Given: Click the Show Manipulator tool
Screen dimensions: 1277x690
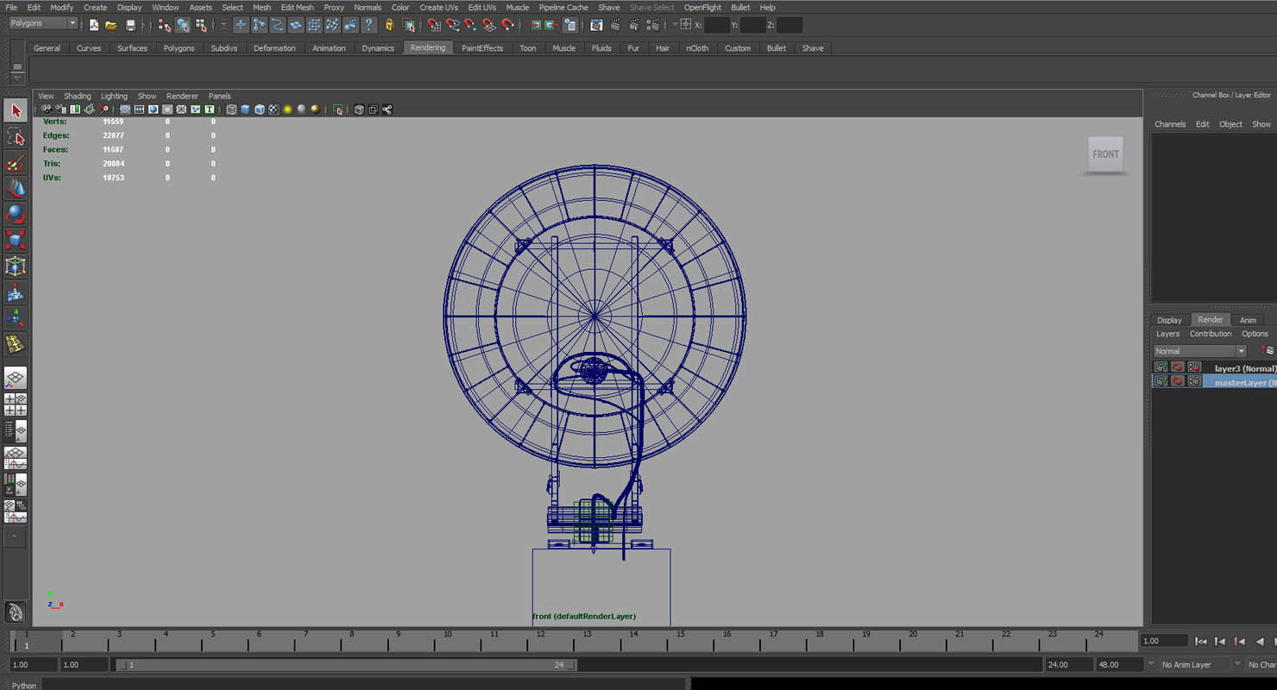Looking at the screenshot, I should click(x=16, y=318).
